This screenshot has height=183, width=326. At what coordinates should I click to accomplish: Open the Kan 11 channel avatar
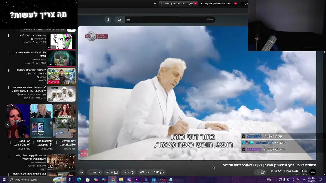pos(313,172)
